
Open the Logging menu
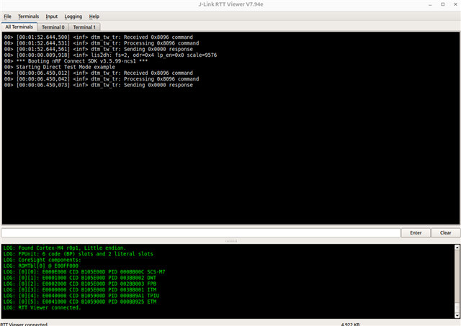(73, 17)
